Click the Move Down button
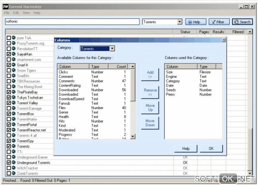 150,123
